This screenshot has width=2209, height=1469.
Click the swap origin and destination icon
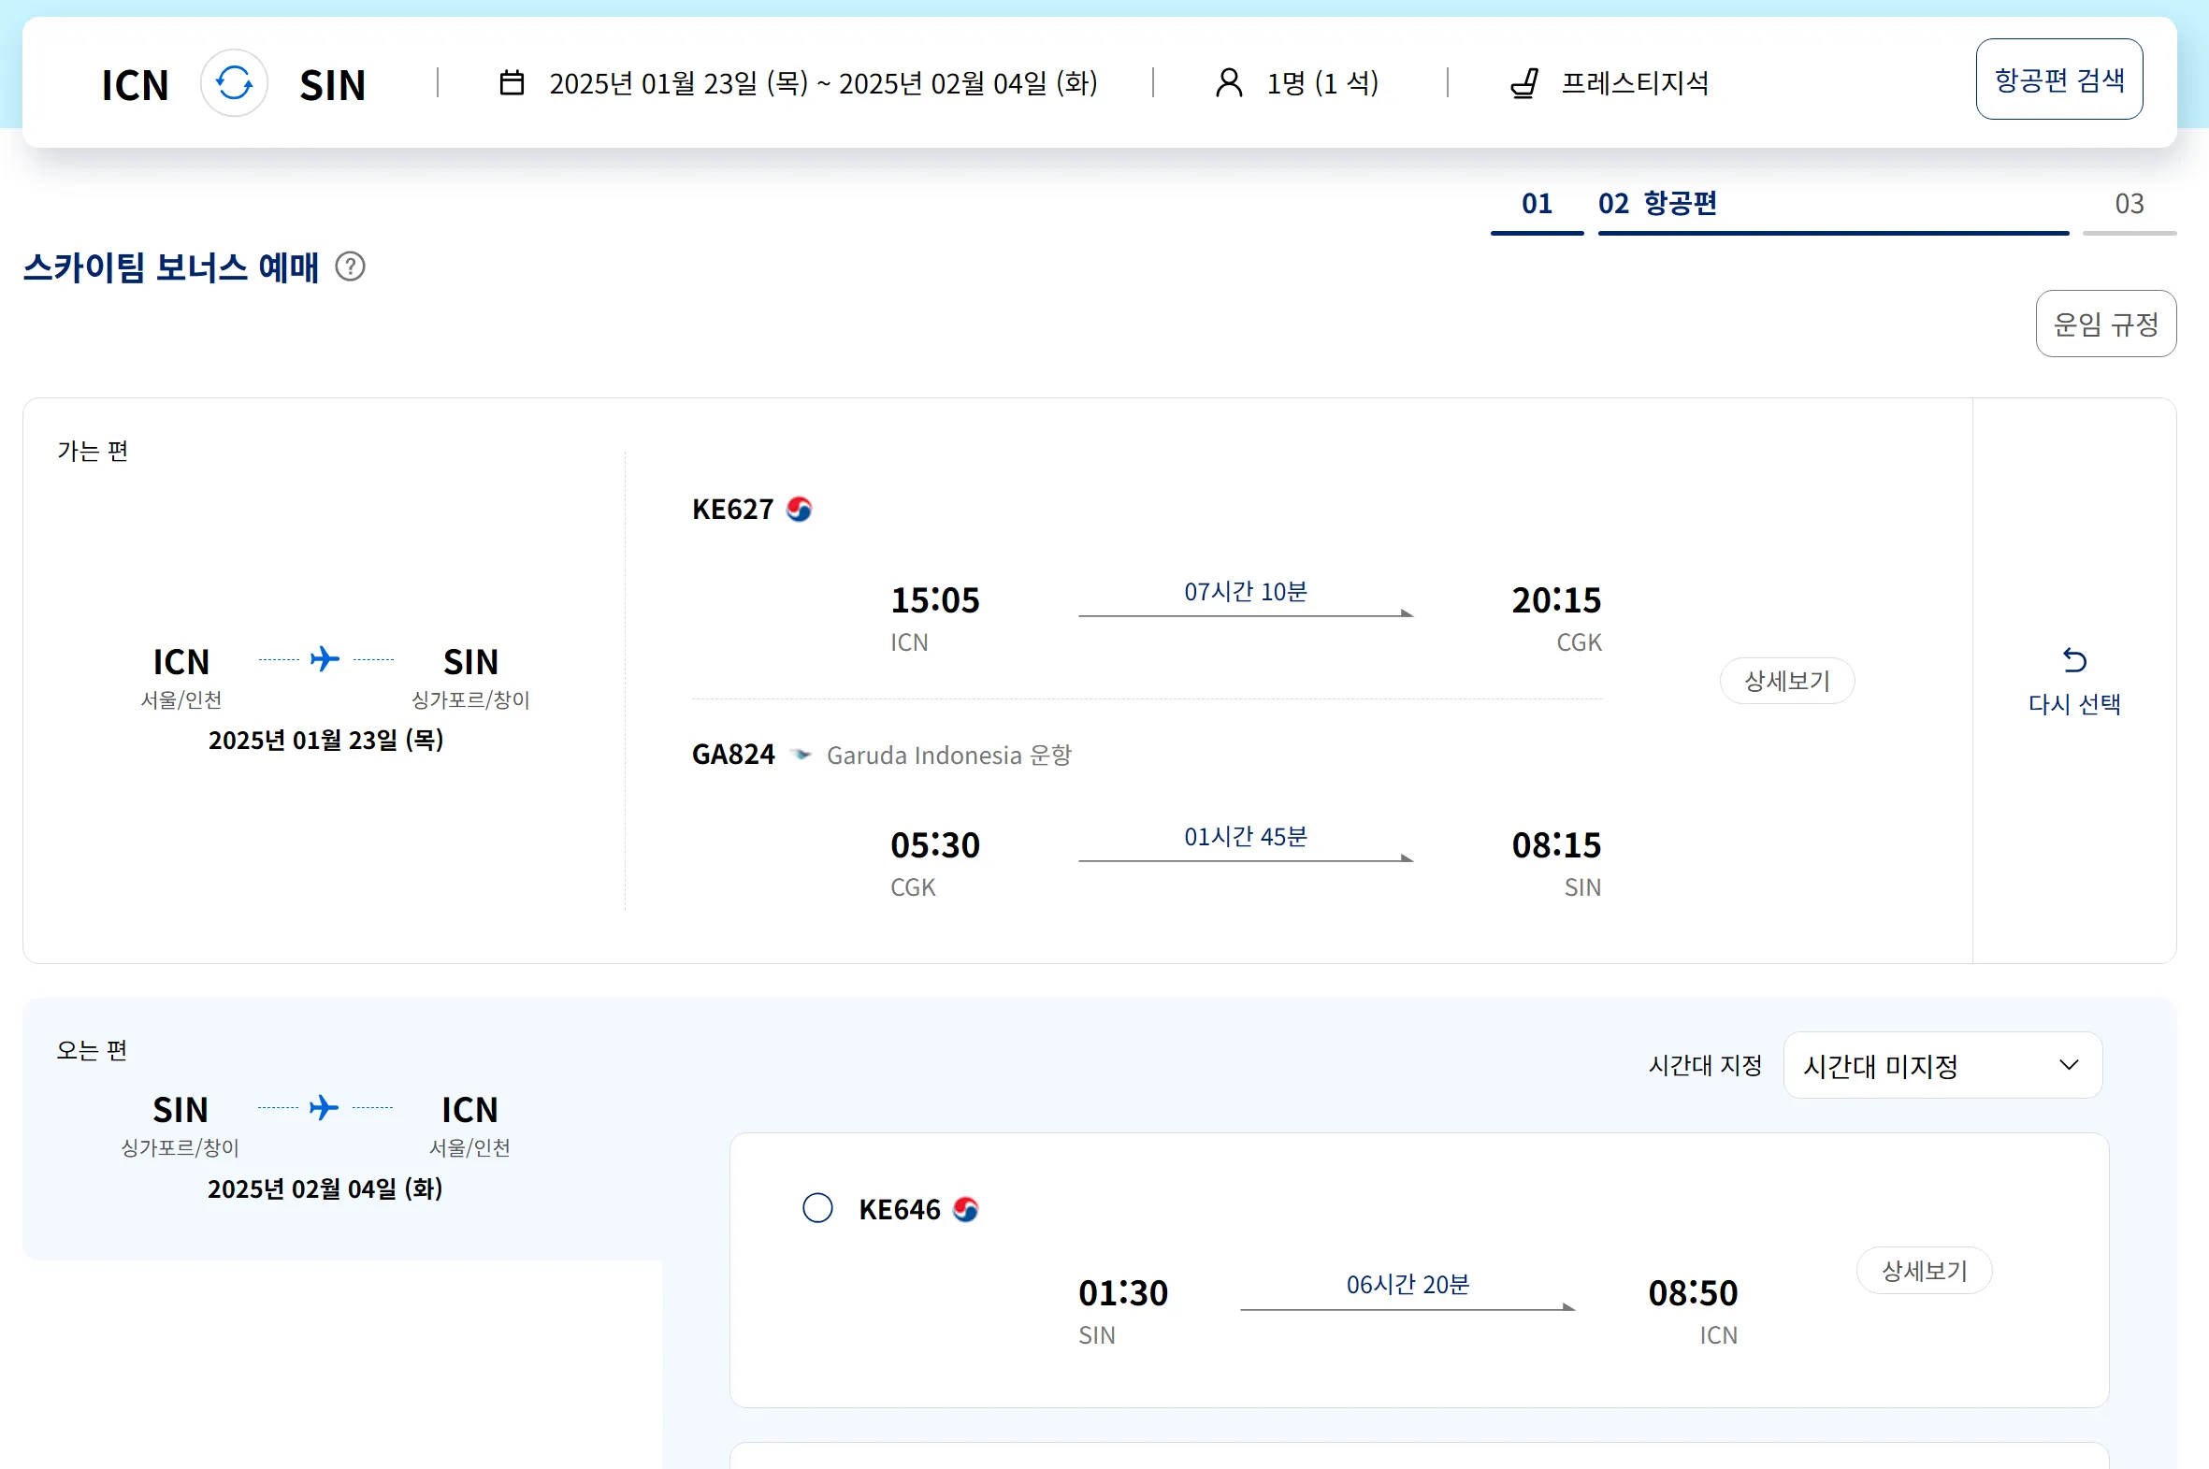pyautogui.click(x=234, y=83)
